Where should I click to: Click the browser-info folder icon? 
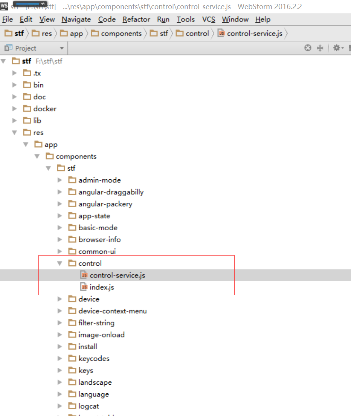pos(72,239)
